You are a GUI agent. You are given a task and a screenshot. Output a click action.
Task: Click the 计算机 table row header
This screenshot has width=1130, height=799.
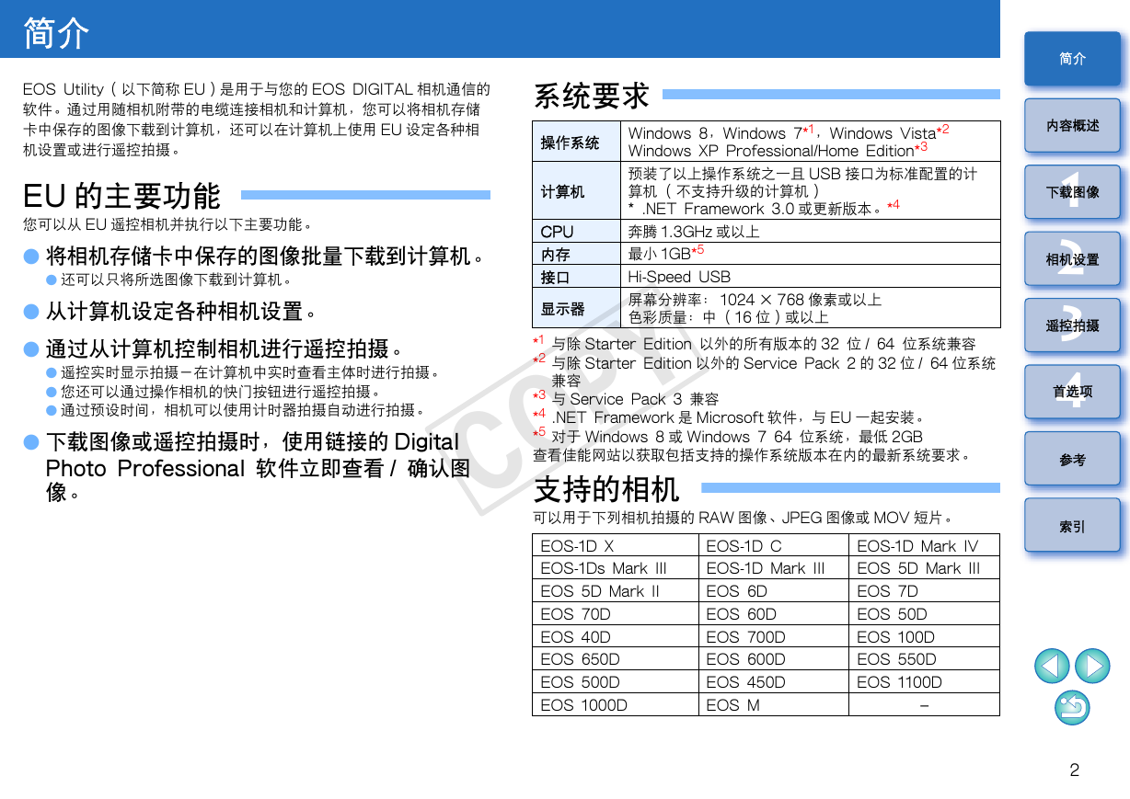tap(579, 191)
